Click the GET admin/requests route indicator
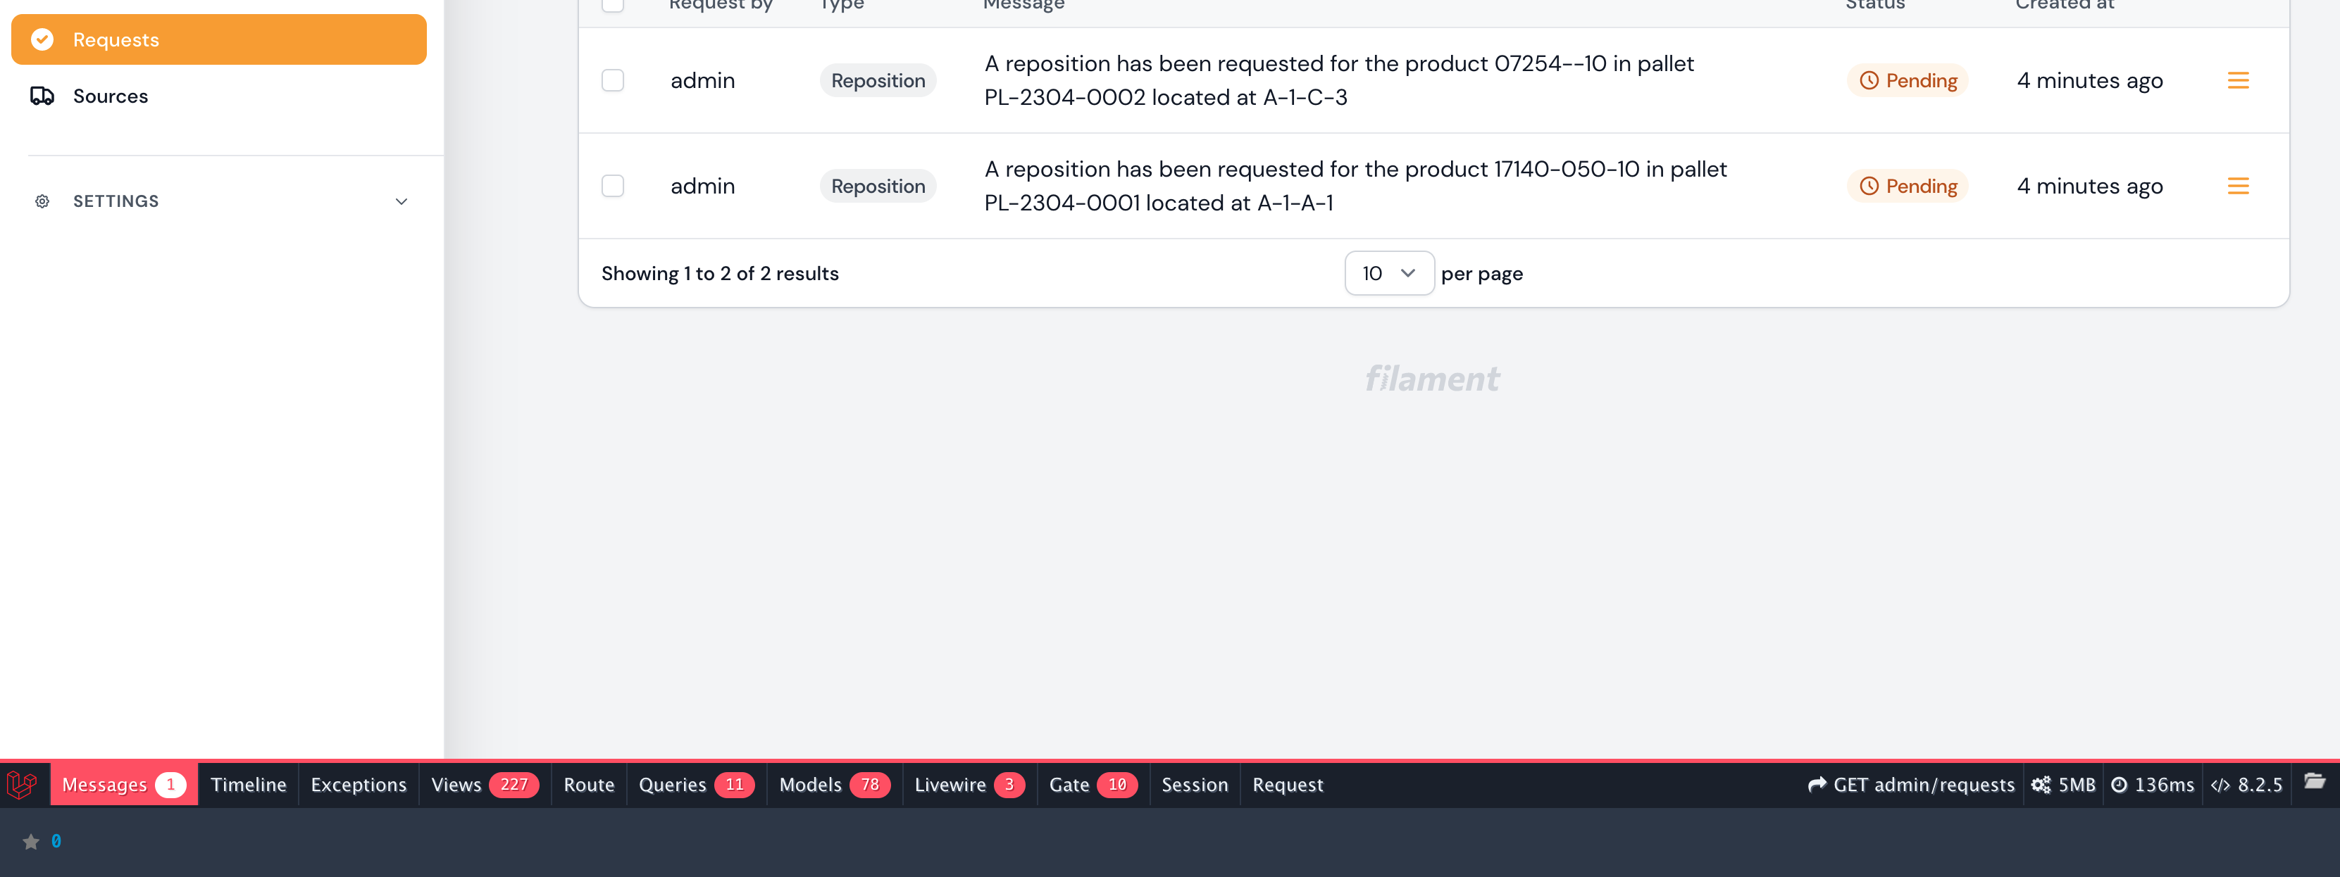 tap(1911, 784)
